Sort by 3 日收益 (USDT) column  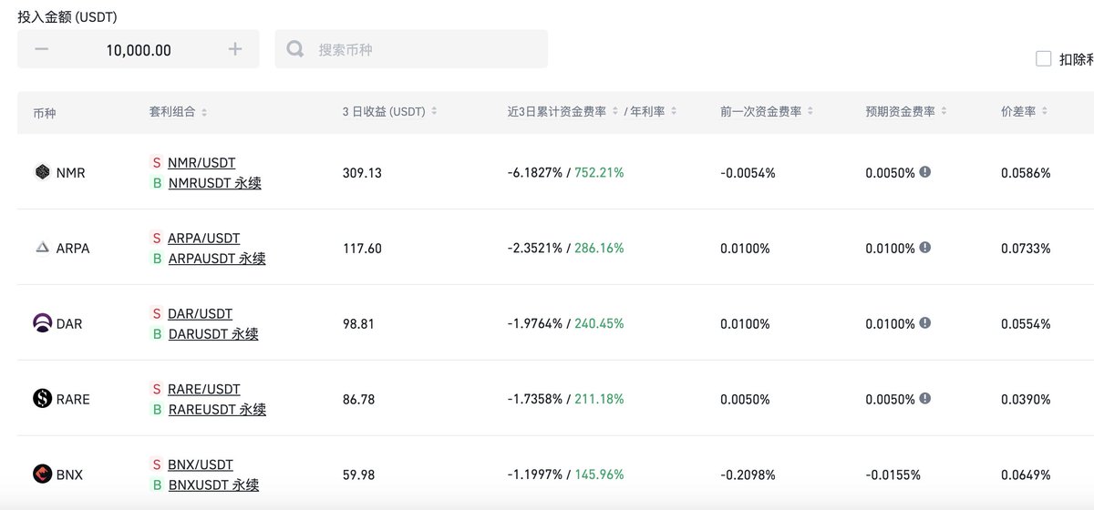pyautogui.click(x=434, y=112)
